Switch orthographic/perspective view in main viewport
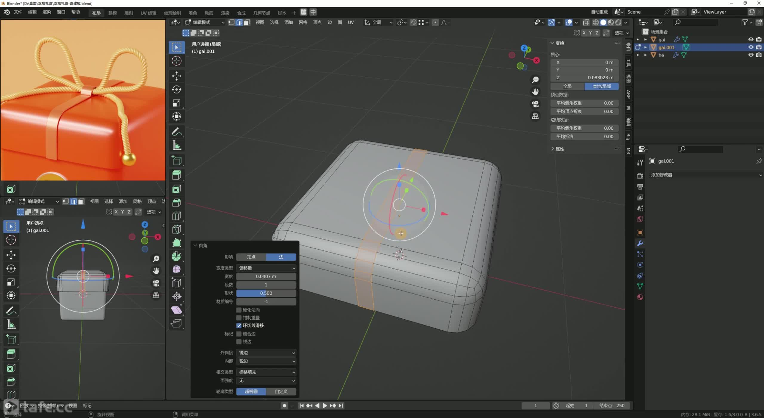The width and height of the screenshot is (764, 418). pyautogui.click(x=535, y=116)
